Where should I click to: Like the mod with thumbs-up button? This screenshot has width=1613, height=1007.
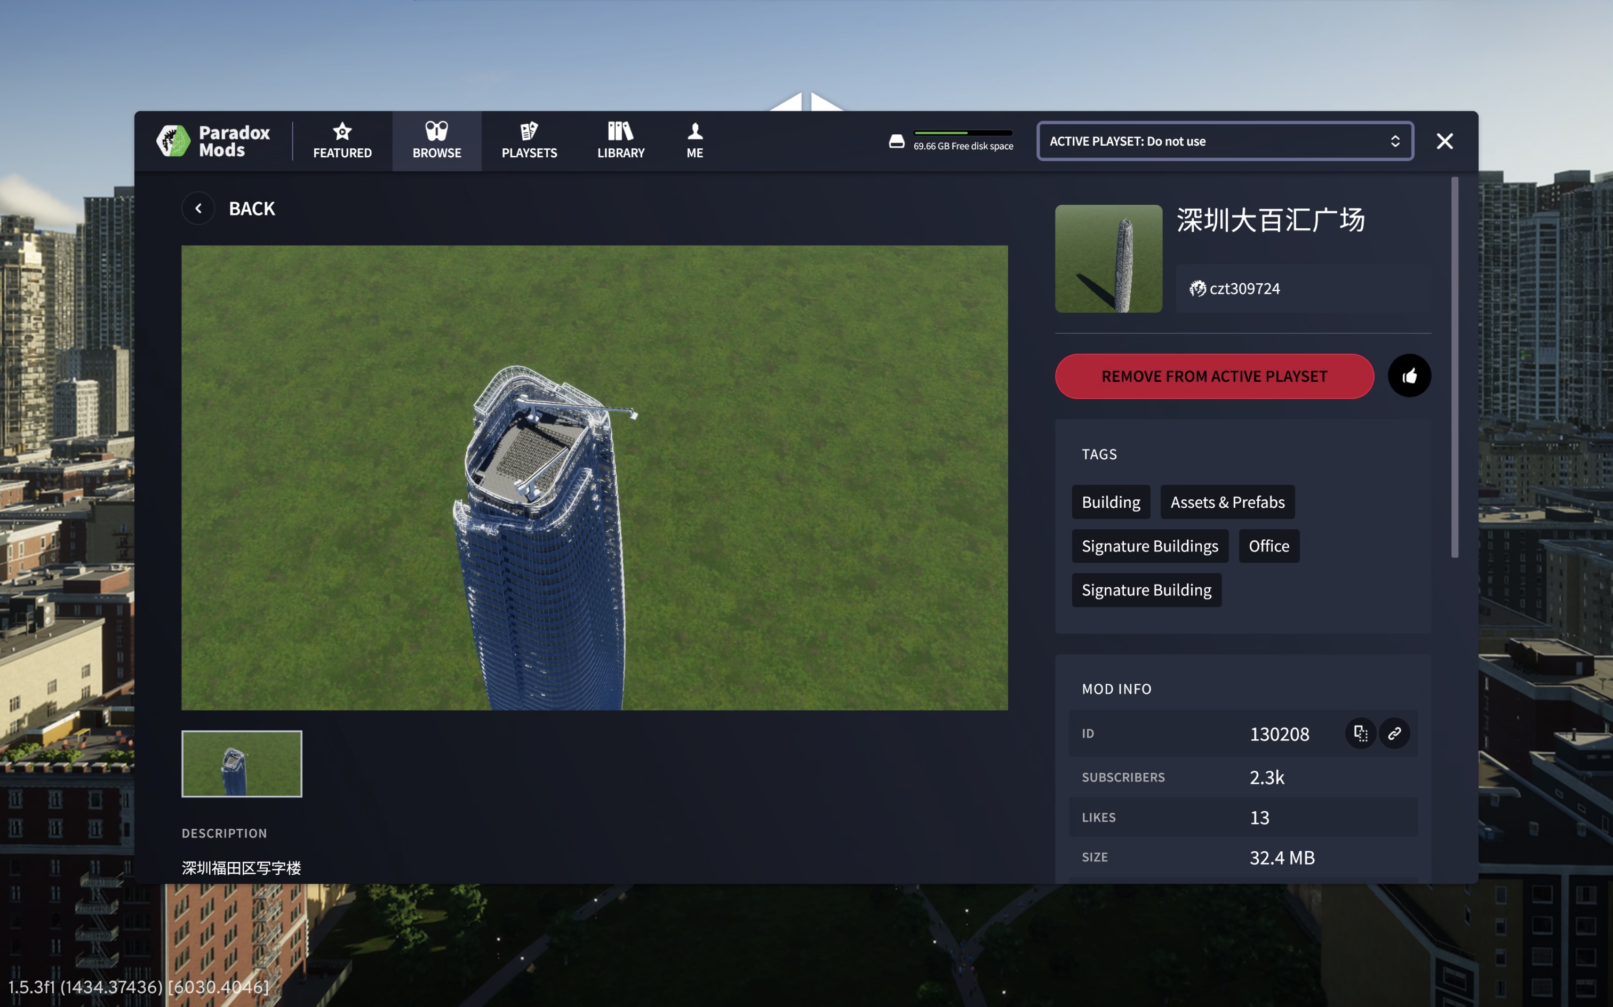point(1409,377)
